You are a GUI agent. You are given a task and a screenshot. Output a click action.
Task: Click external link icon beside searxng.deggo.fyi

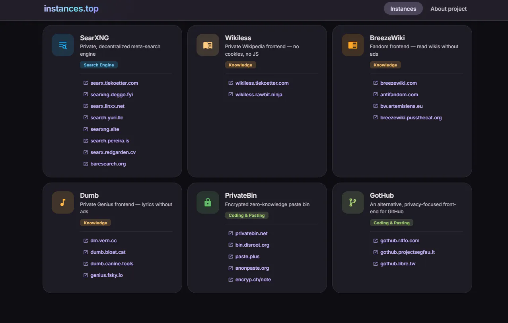(x=86, y=95)
